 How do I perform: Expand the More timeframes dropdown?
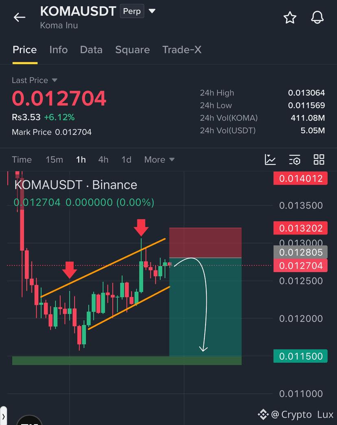point(159,159)
